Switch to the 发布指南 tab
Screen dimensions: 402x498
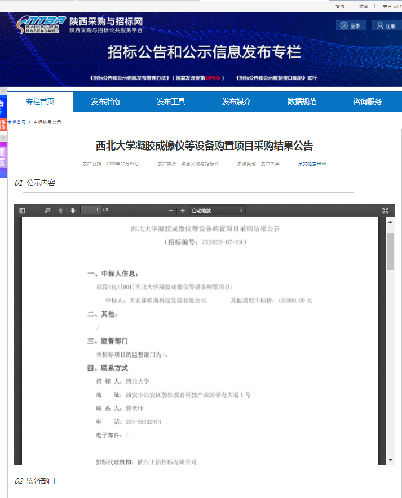105,102
